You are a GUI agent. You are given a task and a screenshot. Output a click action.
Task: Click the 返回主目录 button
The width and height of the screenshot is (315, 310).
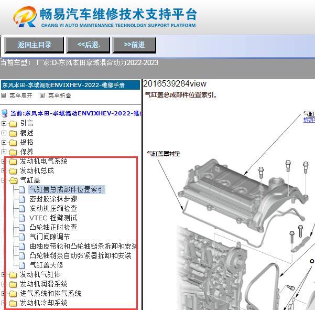tap(34, 45)
